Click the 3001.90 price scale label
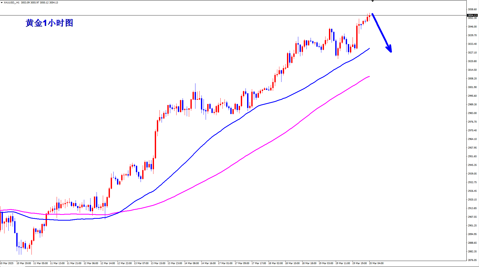Screen dimensions: 479x267 click(x=472, y=87)
